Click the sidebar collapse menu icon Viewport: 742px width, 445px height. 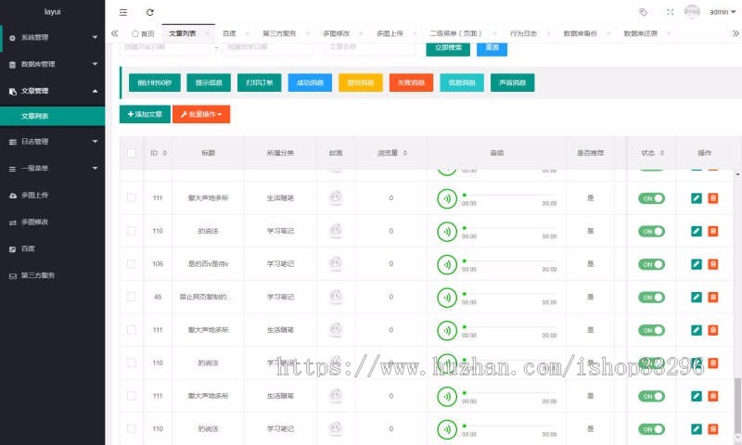click(x=123, y=12)
